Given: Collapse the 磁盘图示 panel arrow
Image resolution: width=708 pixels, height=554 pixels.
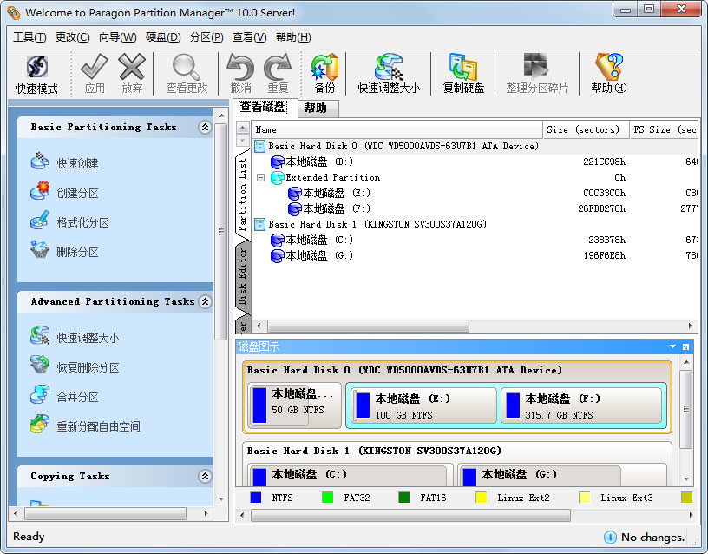Looking at the screenshot, I should [x=672, y=346].
